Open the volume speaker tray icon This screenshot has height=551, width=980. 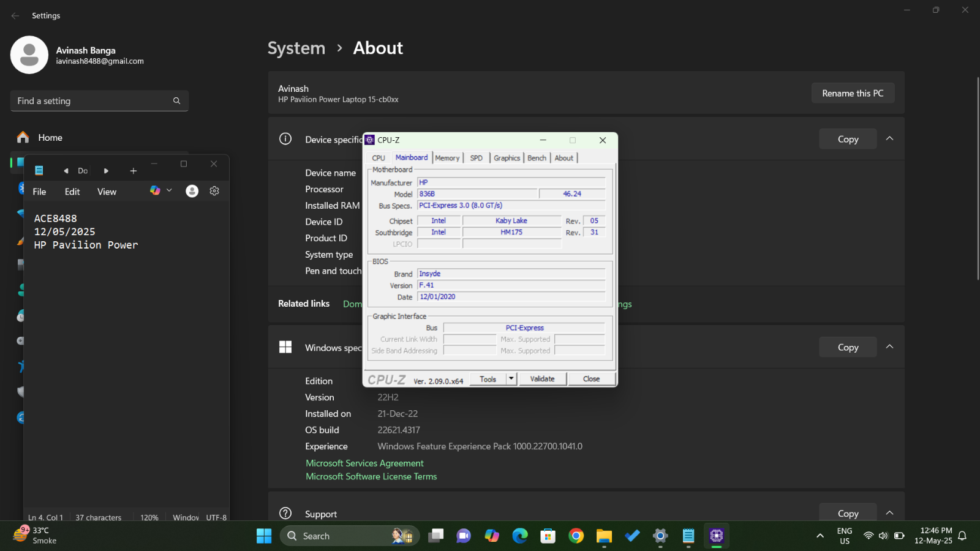click(x=883, y=536)
